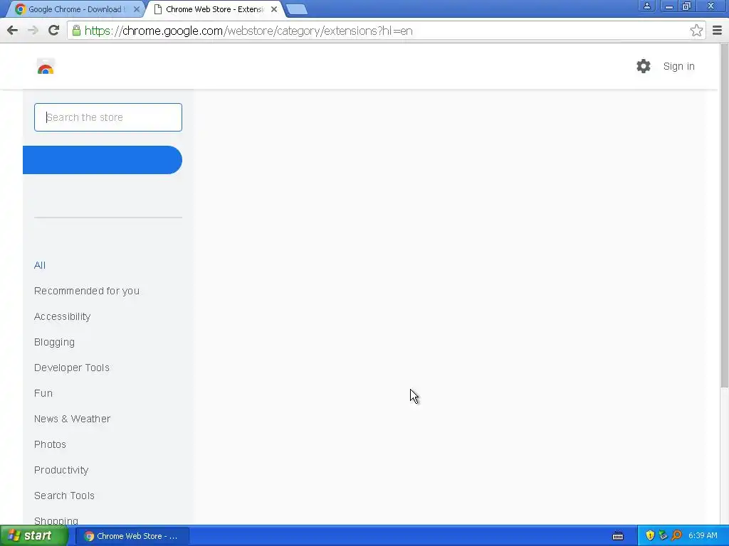
Task: Click the green HTTPS padlock icon
Action: (x=76, y=31)
